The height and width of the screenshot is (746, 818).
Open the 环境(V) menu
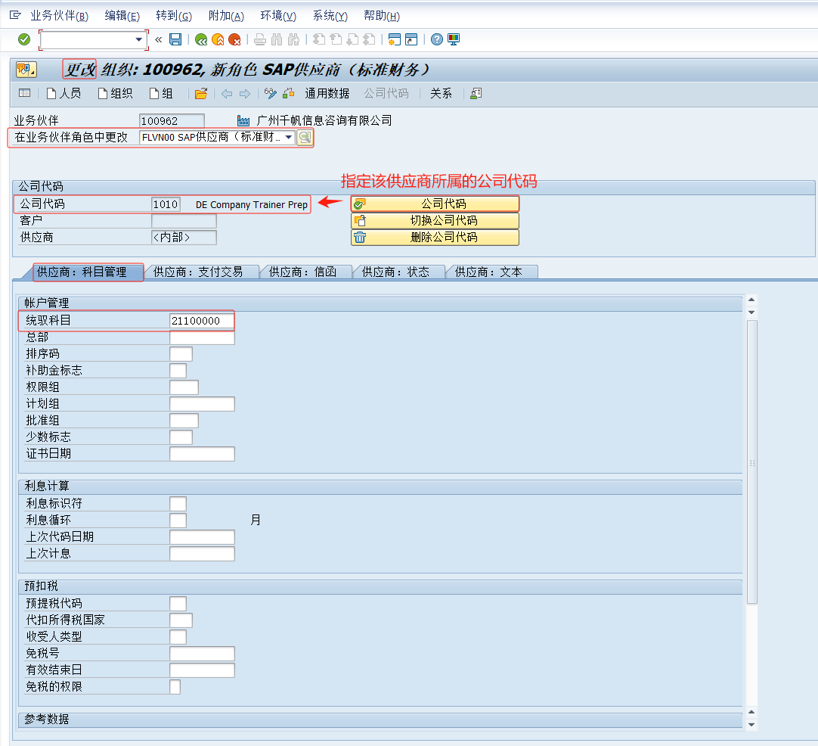click(x=278, y=16)
